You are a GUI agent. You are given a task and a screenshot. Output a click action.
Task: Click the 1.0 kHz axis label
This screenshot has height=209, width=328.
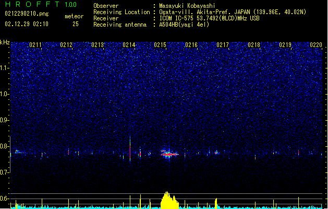(5, 94)
